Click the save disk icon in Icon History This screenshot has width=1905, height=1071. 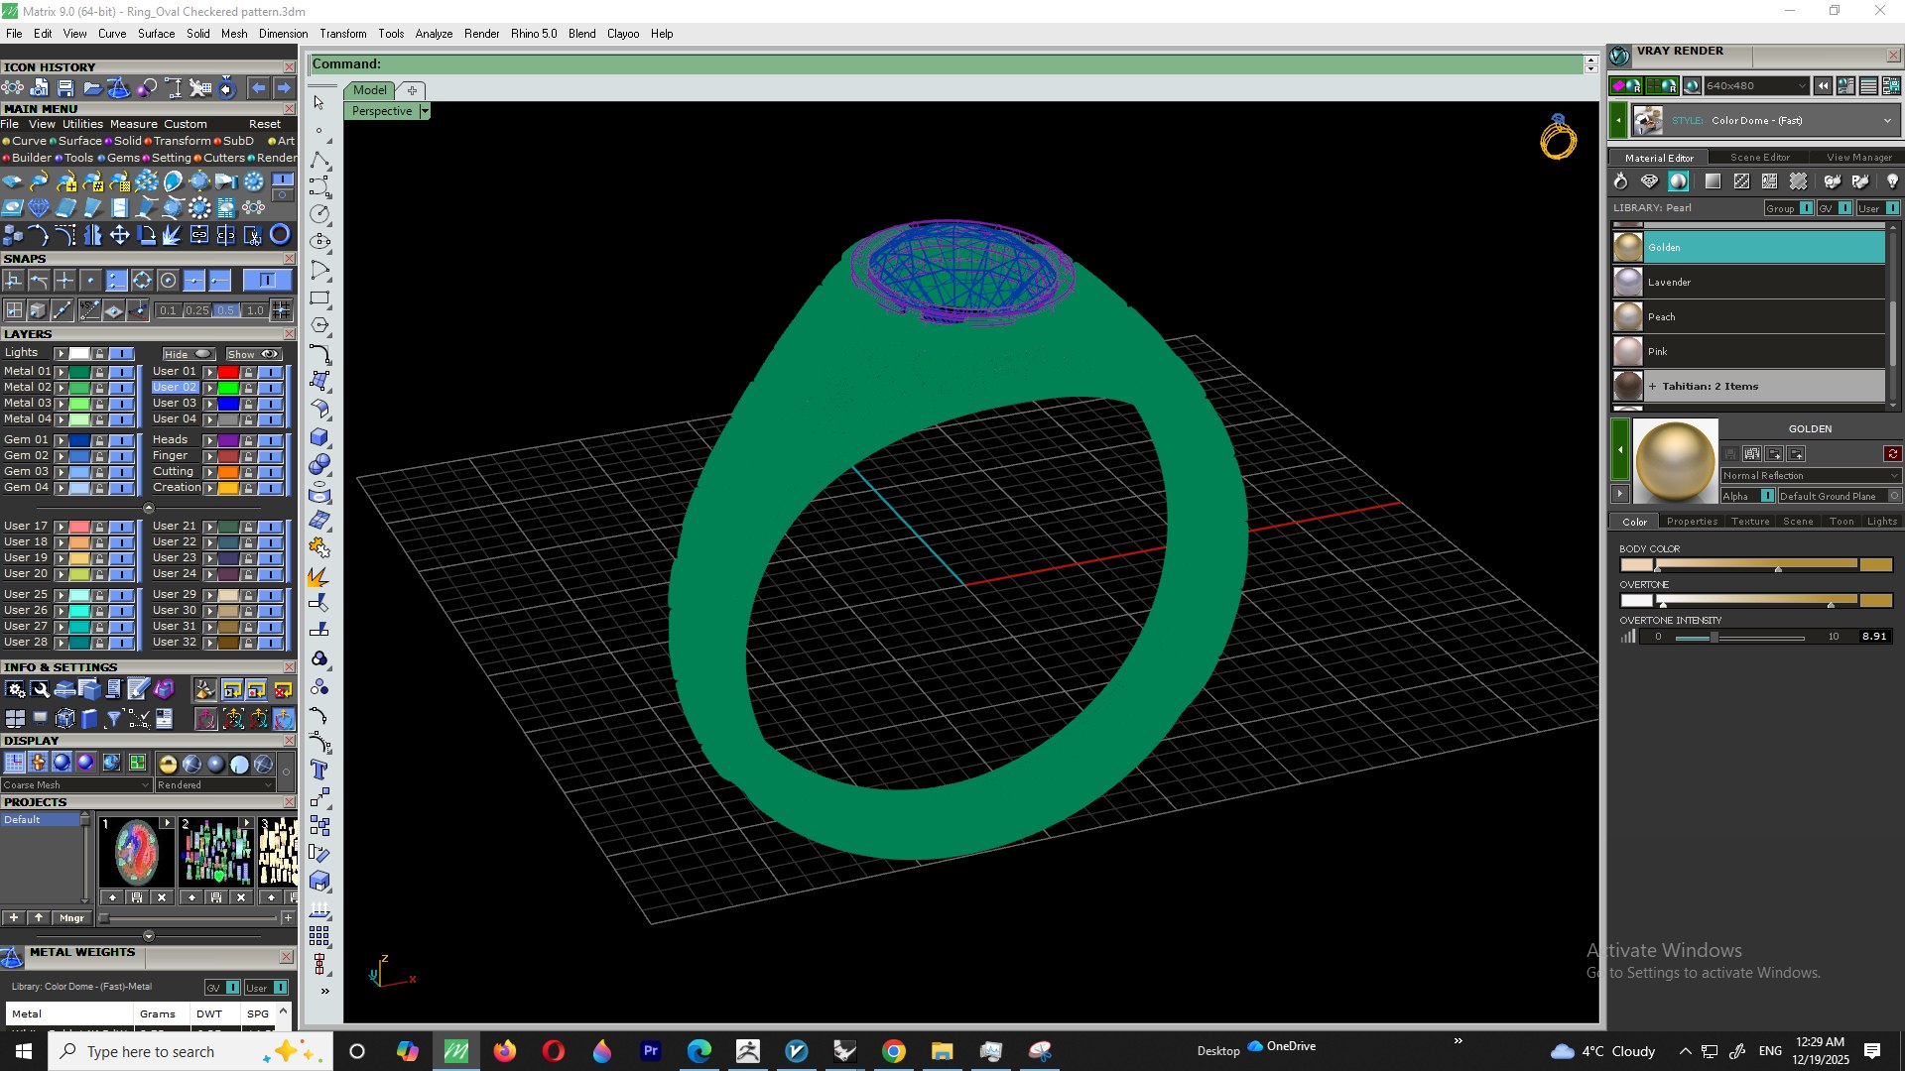pyautogui.click(x=65, y=88)
